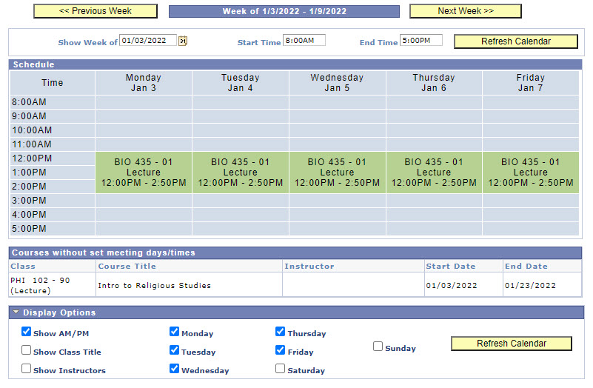This screenshot has width=593, height=388.
Task: Go to Previous Week
Action: point(96,11)
